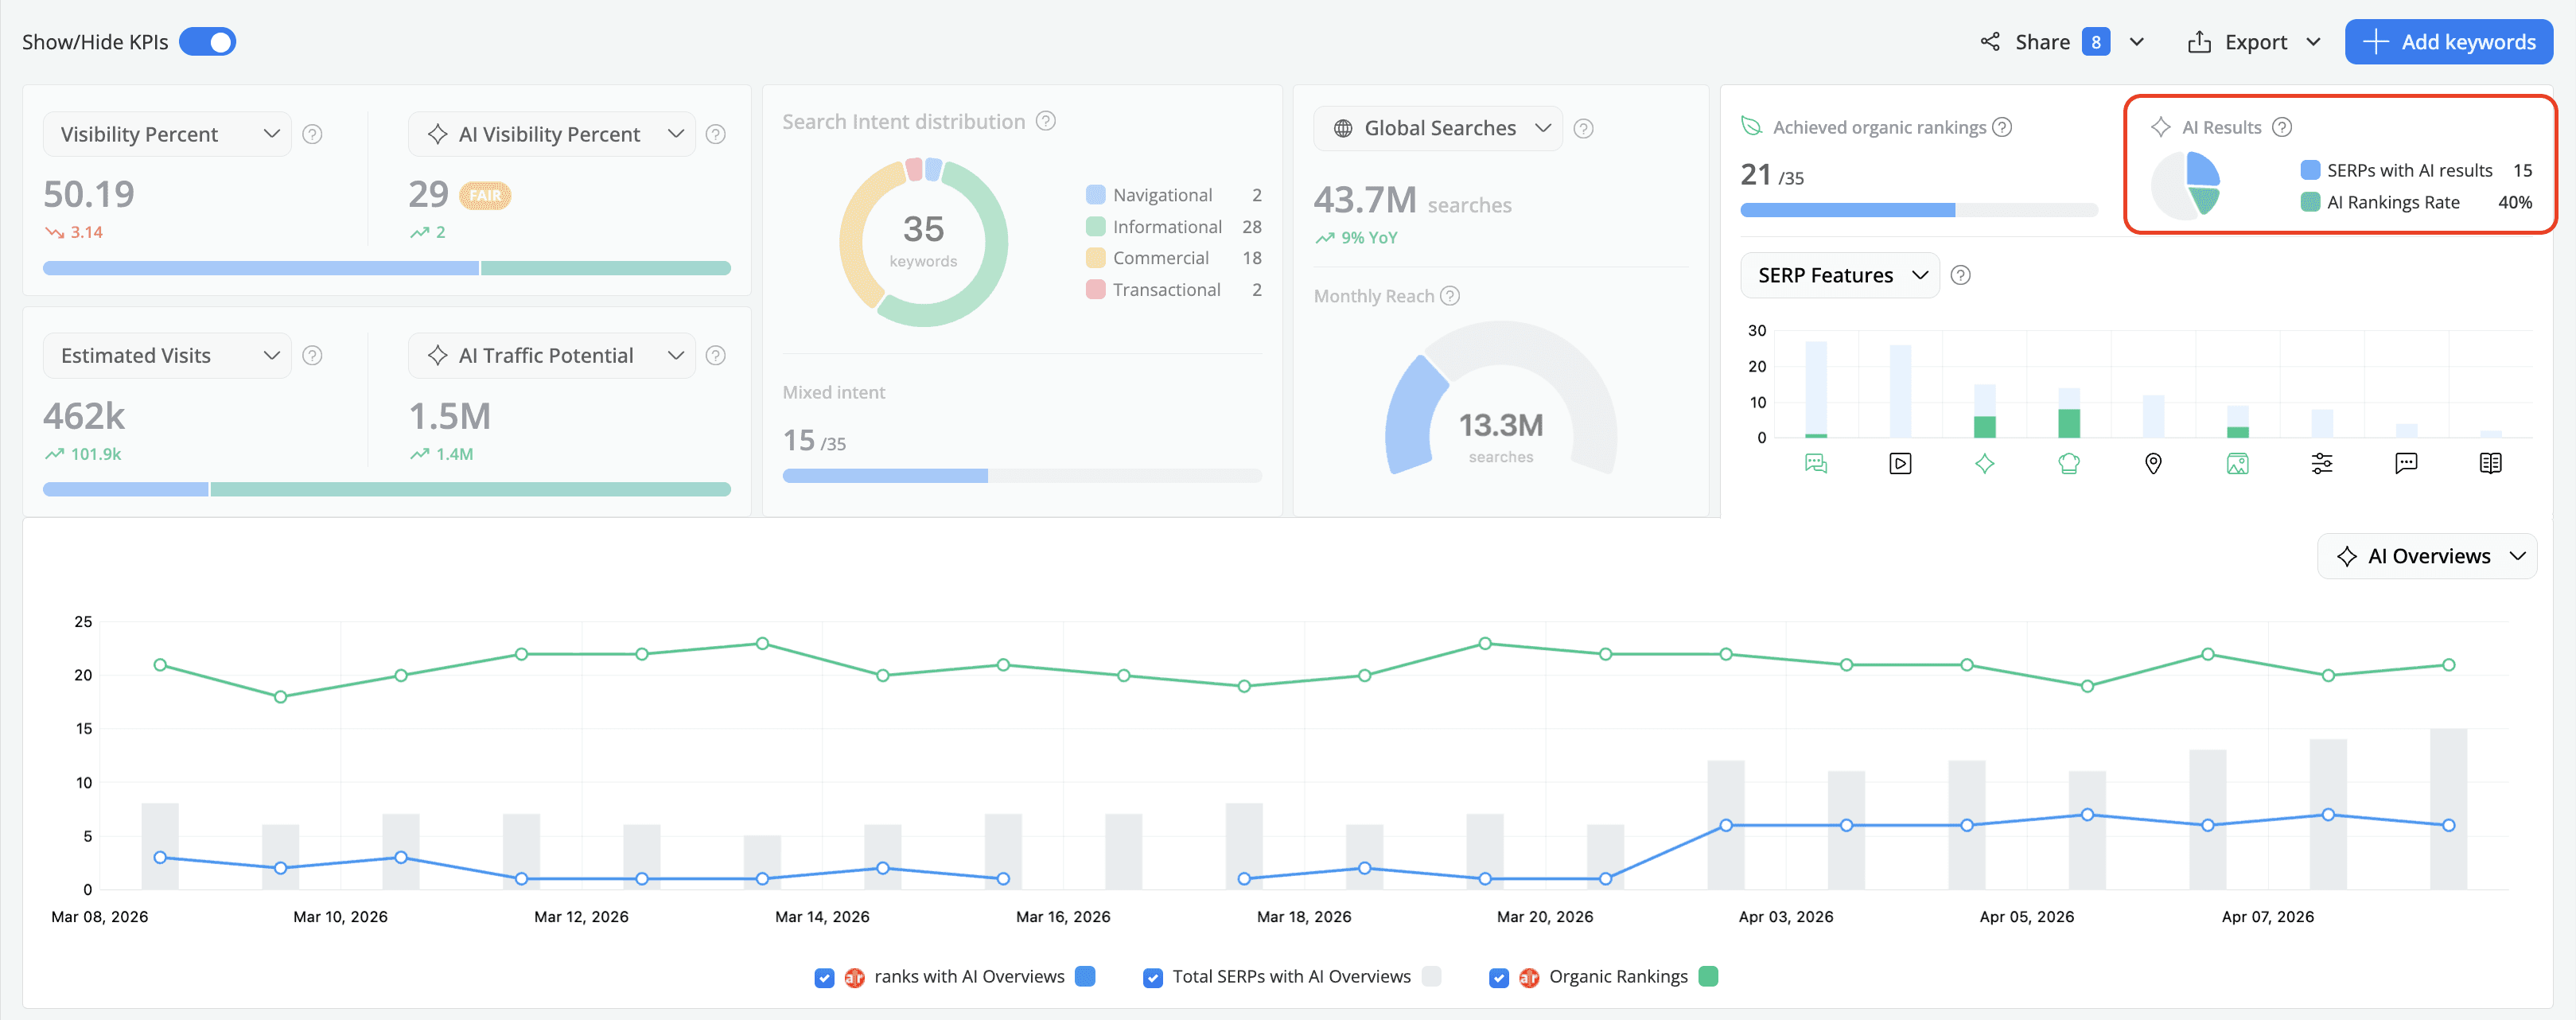
Task: Open the SERP Features selector
Action: click(x=1839, y=275)
